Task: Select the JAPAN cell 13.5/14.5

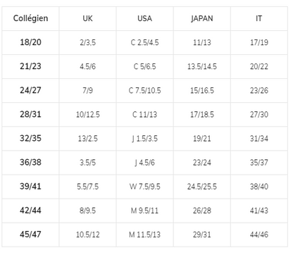Action: tap(202, 66)
